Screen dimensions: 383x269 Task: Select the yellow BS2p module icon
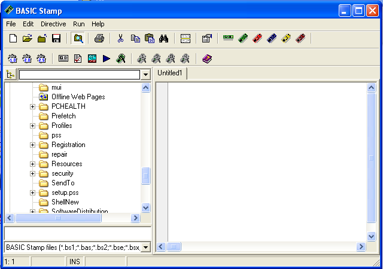pos(286,38)
